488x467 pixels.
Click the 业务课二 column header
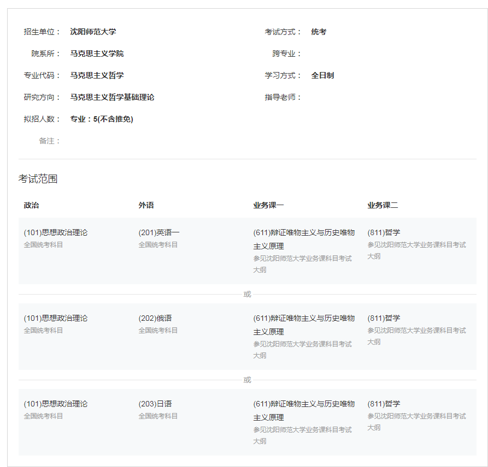pyautogui.click(x=383, y=205)
